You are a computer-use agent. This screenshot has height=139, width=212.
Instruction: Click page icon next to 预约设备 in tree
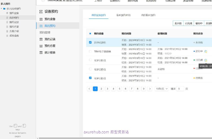7,13
